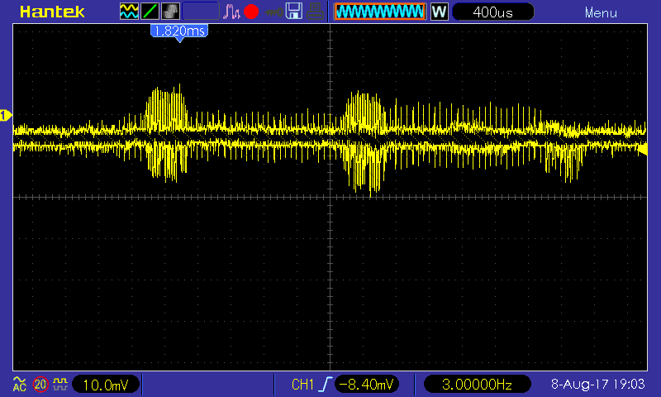Select the green diagonal line vector icon

point(150,12)
